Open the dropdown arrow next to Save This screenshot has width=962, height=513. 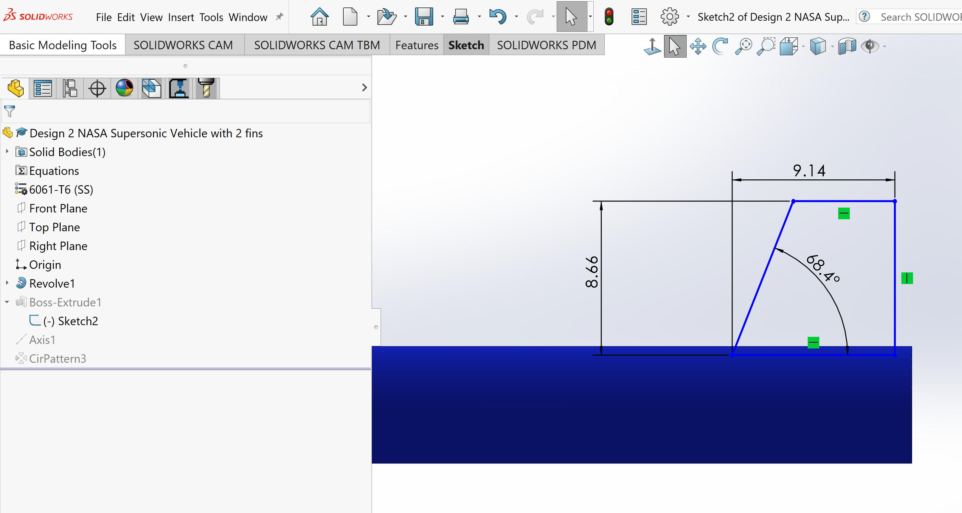442,17
